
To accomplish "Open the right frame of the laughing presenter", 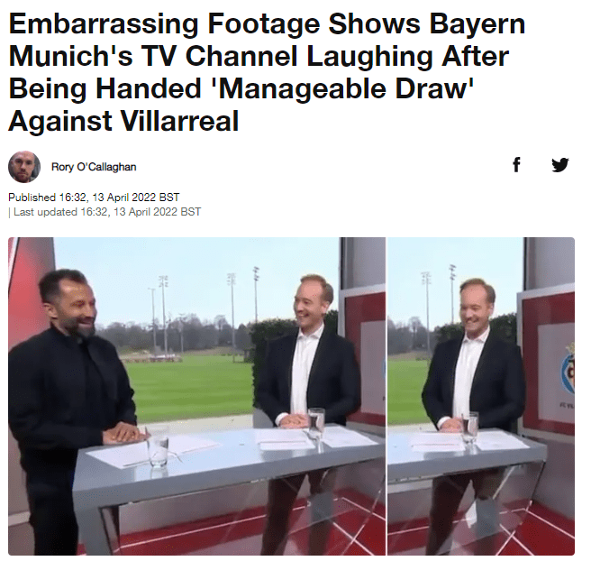I will (481, 396).
